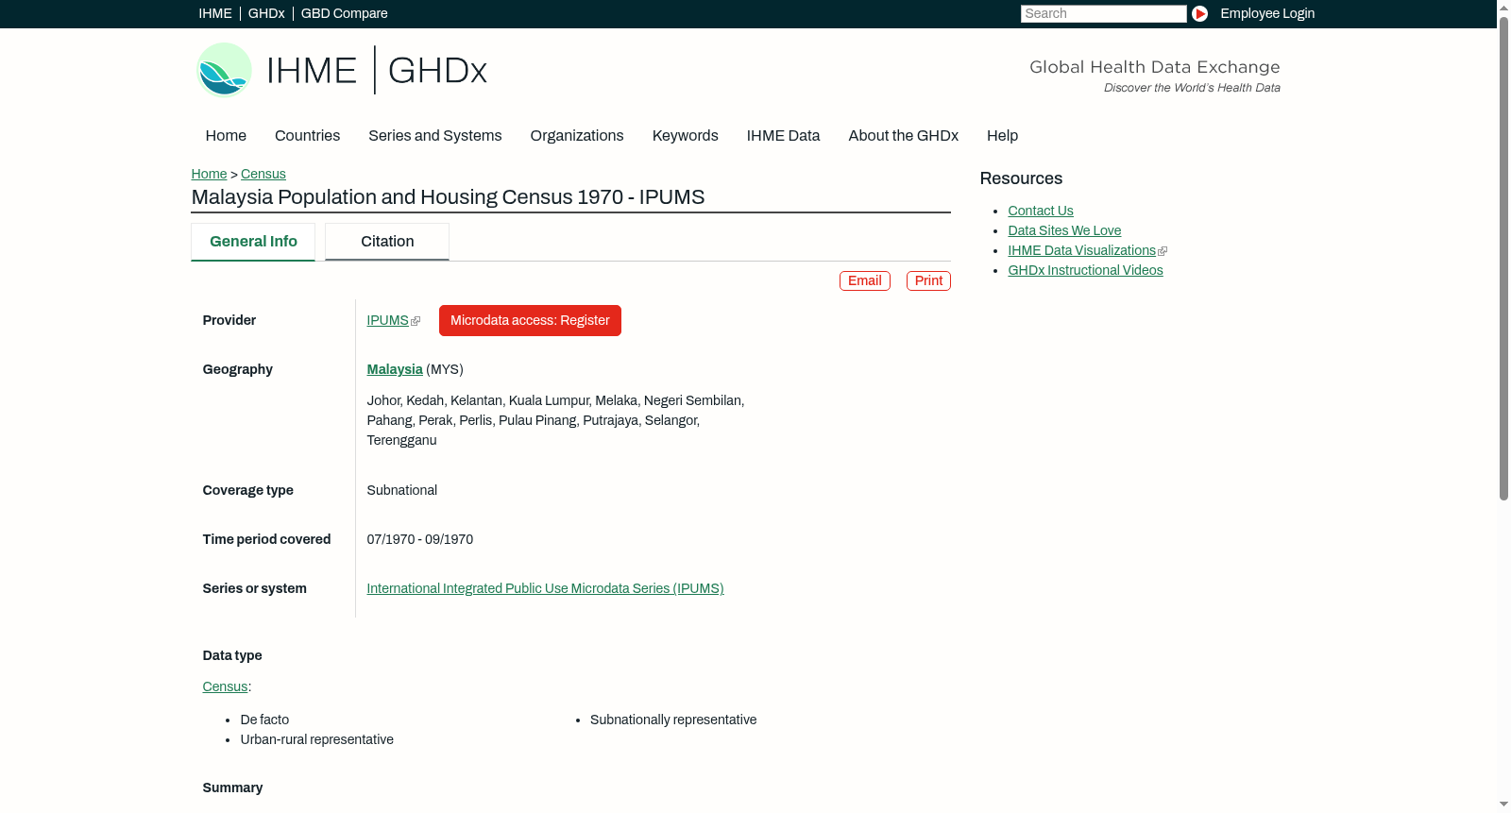Click the GHDx wordmark in header
Viewport: 1511px width, 813px height.
437,71
